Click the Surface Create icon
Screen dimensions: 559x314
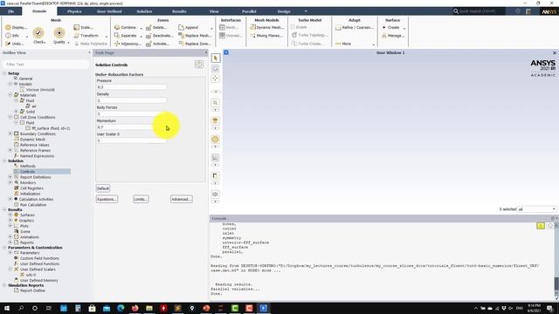pos(384,27)
